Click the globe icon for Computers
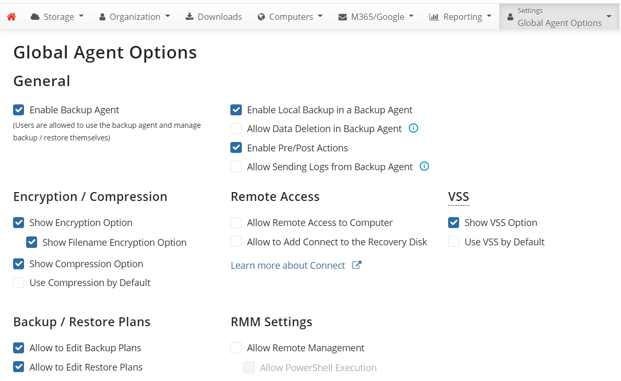621x381 pixels. [x=262, y=17]
